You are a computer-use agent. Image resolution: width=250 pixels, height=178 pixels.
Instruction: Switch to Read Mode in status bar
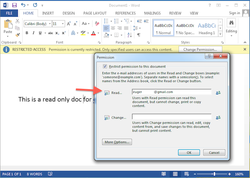[x=164, y=174]
